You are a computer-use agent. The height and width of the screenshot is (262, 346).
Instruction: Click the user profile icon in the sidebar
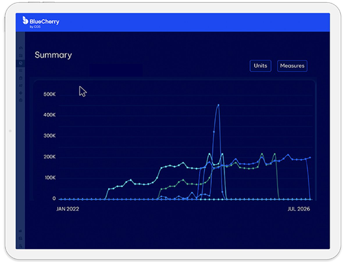pos(20,246)
